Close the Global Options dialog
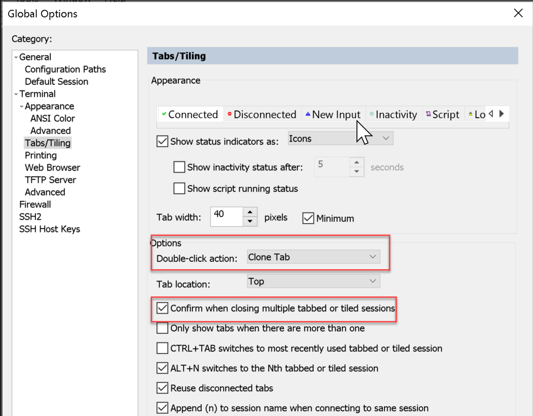Screen dimensions: 533x416 tap(518, 13)
